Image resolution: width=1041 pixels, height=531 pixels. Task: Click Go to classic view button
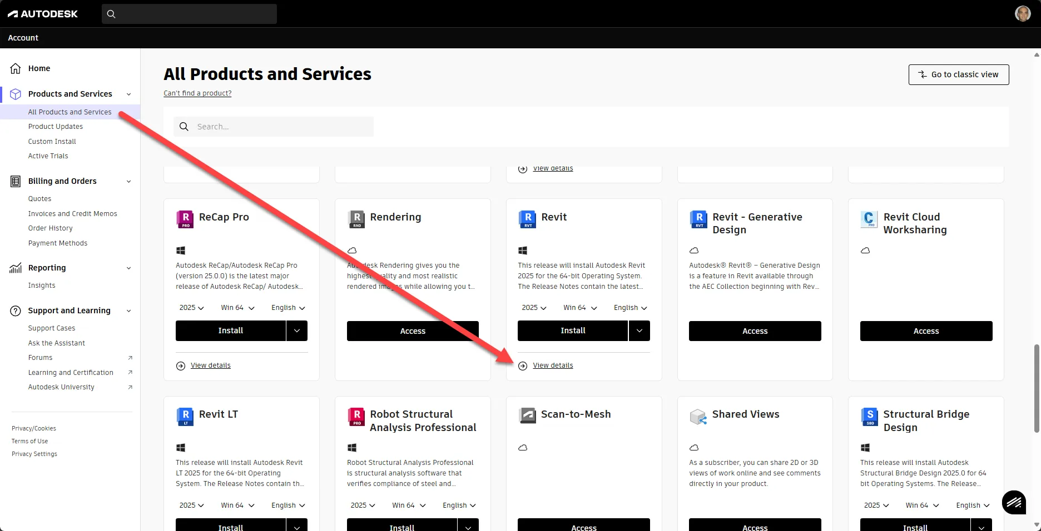tap(958, 74)
